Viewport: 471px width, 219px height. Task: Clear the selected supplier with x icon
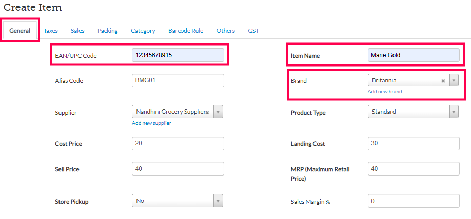pos(208,112)
